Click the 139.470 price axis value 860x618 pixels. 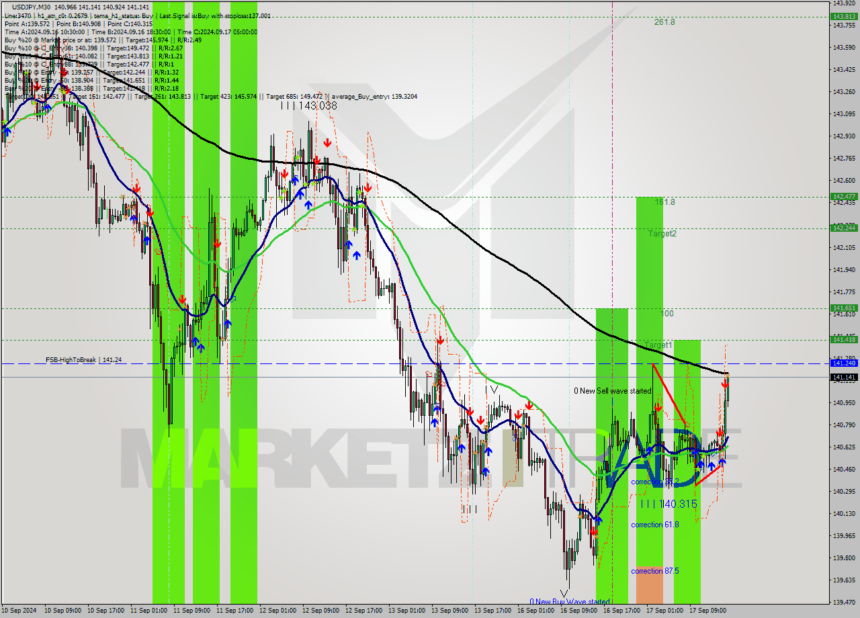844,602
